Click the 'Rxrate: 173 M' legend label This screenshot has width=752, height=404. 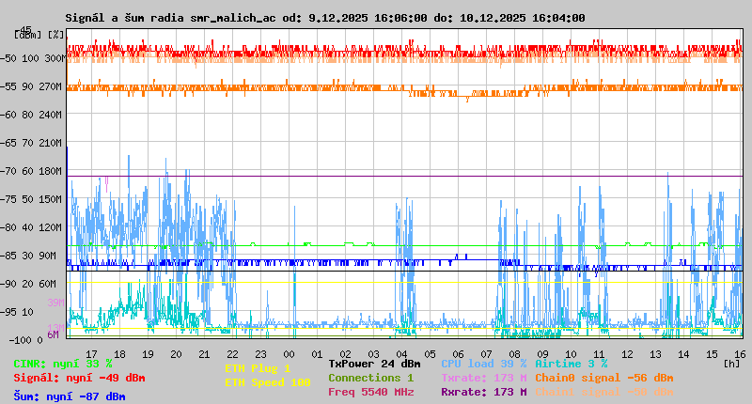coord(484,392)
